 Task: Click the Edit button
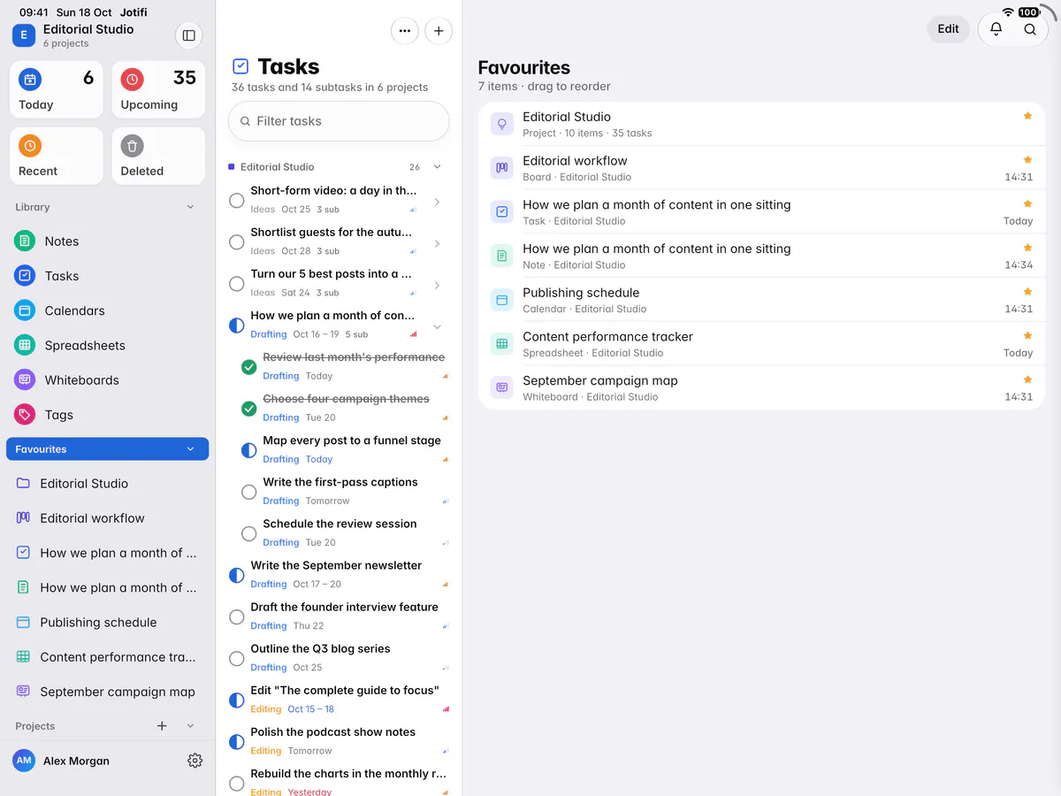pos(948,29)
